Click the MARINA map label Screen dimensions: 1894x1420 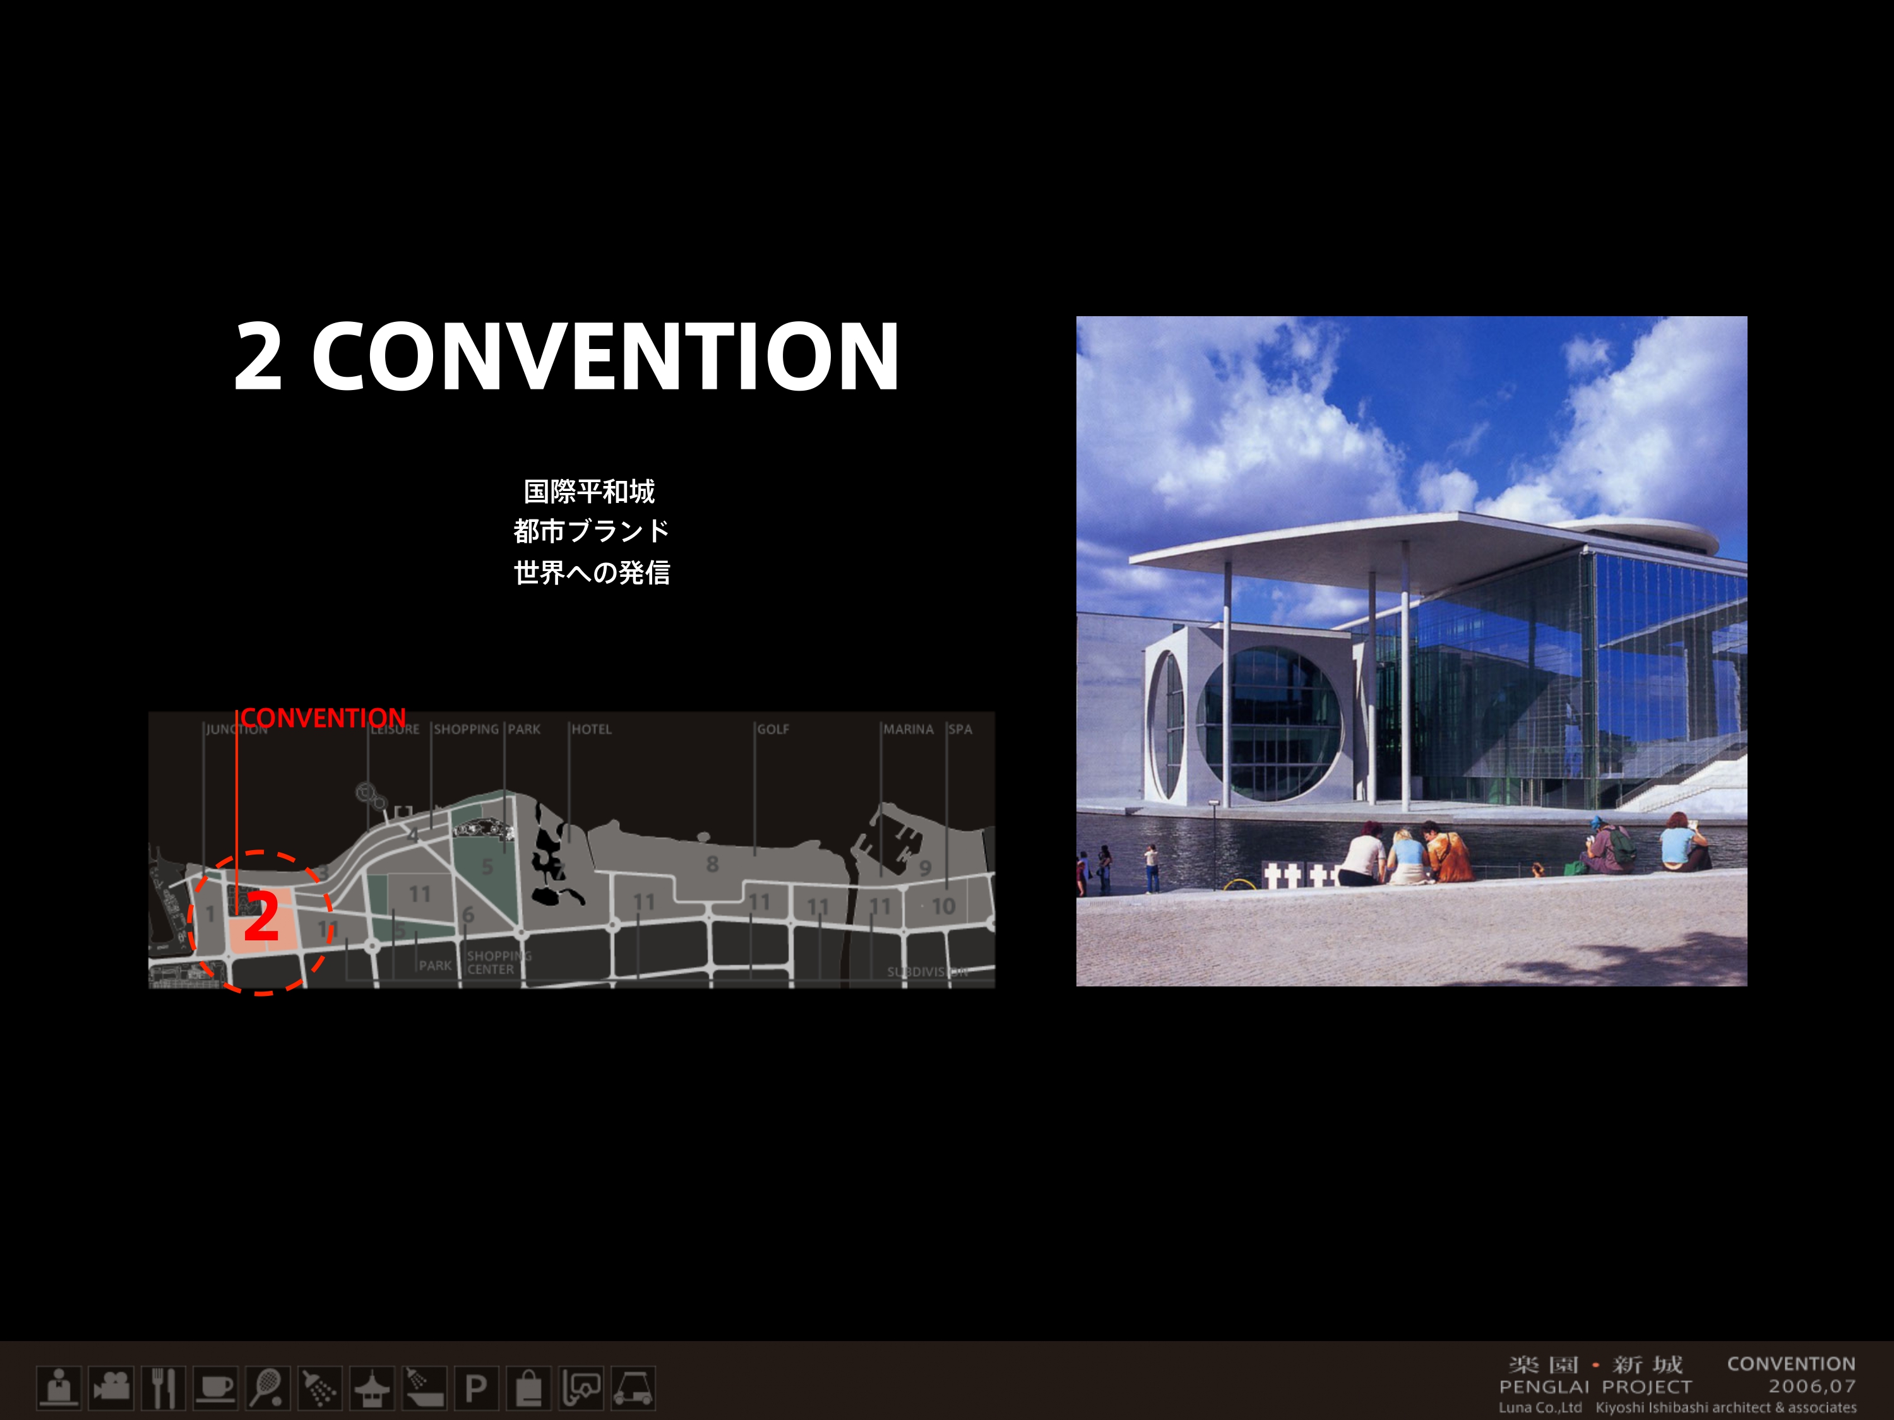(x=908, y=730)
